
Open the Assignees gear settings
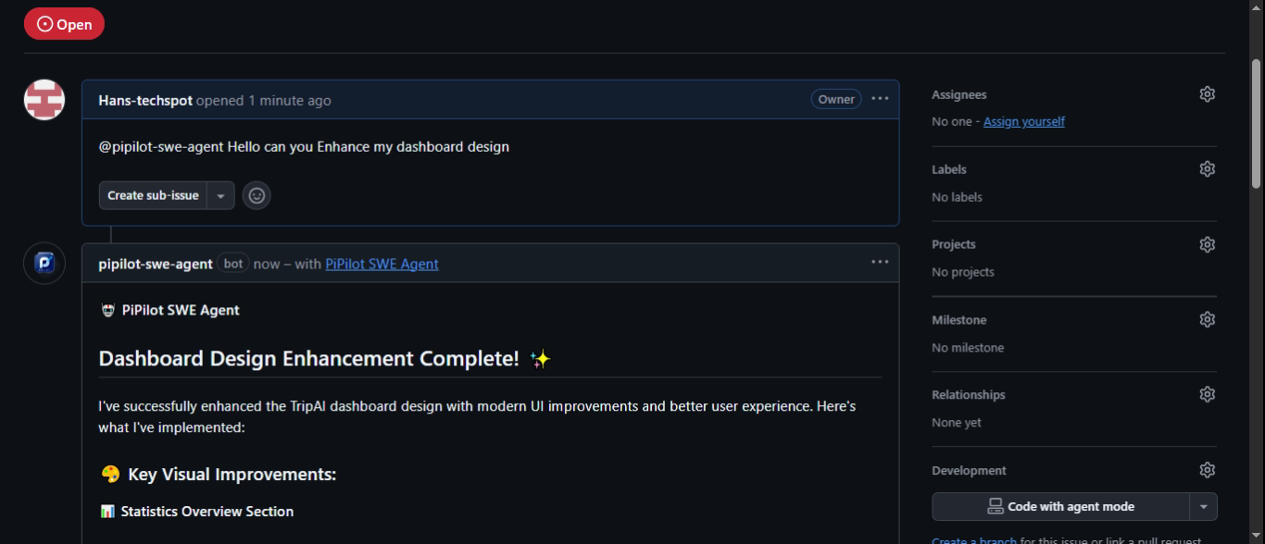click(1207, 94)
